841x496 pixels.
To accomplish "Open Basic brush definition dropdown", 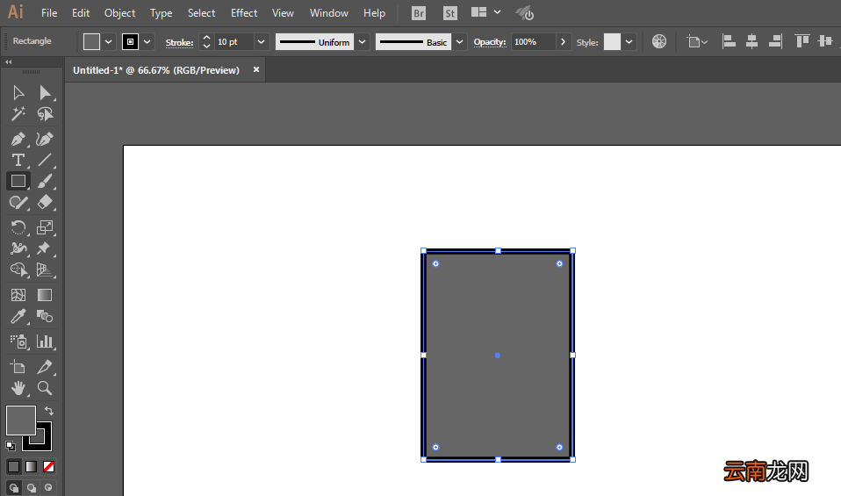I will (x=460, y=42).
